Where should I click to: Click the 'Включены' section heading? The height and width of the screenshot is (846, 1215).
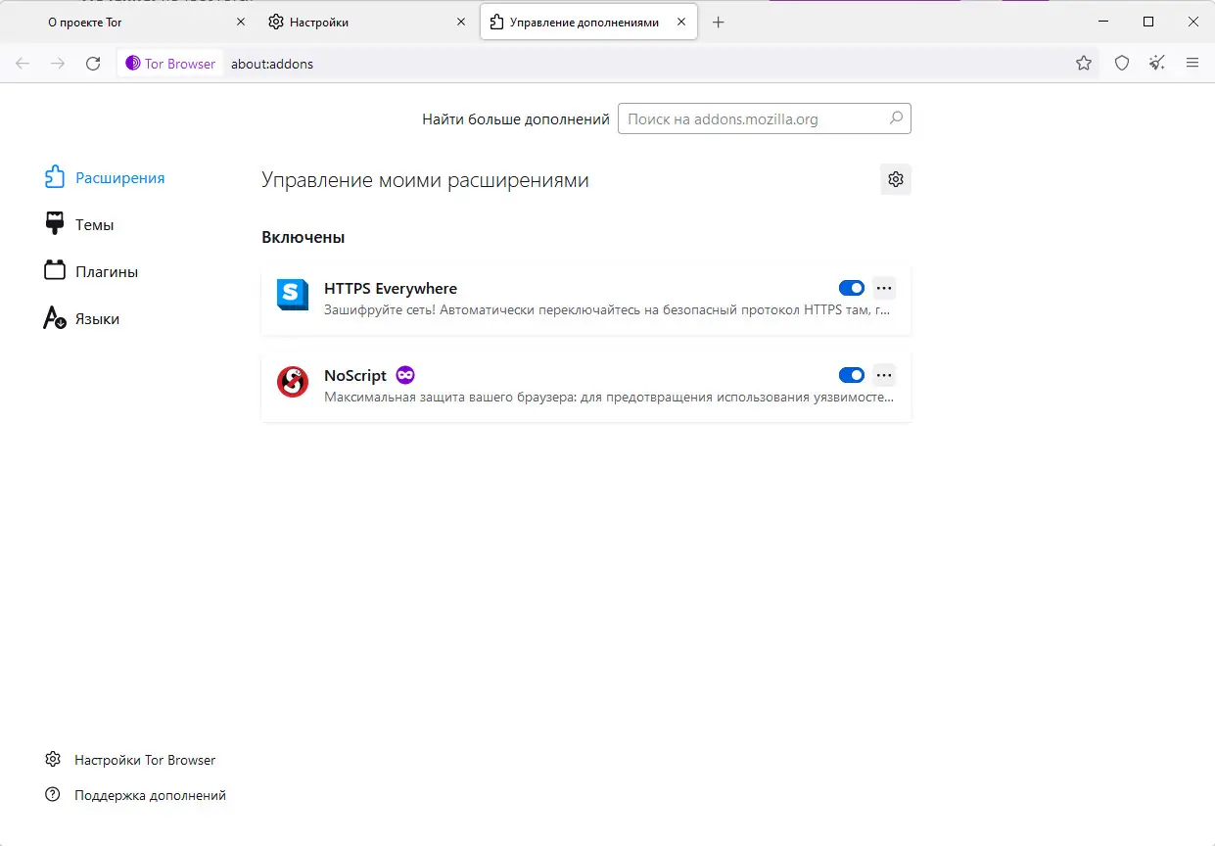(x=304, y=237)
